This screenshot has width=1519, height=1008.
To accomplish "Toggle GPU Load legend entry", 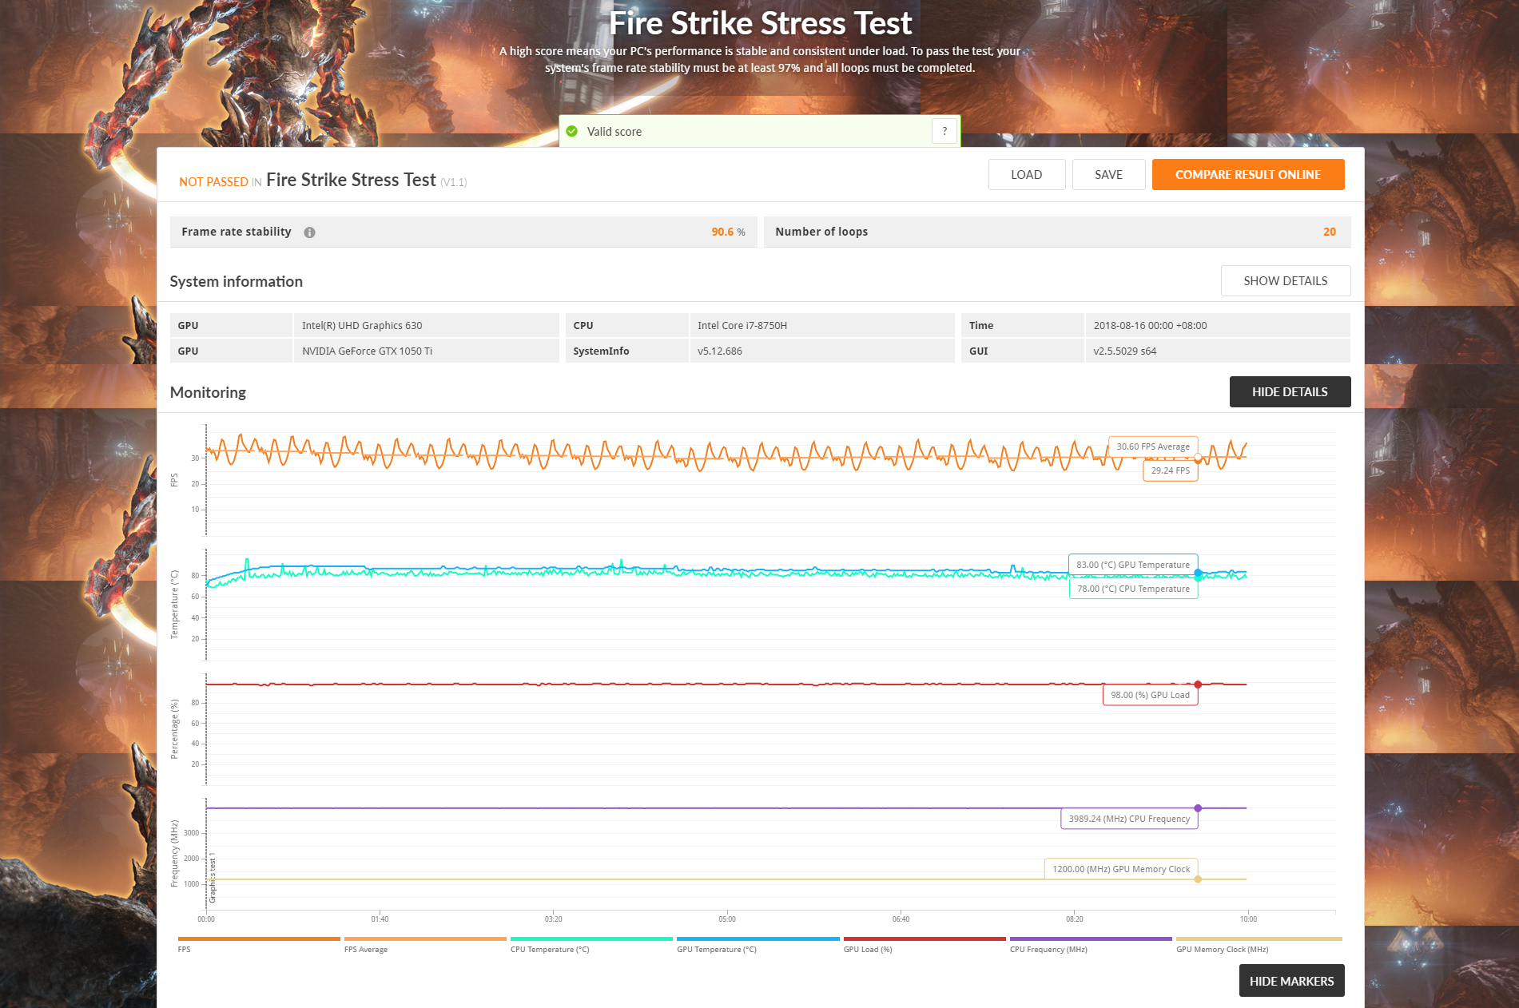I will (x=868, y=950).
